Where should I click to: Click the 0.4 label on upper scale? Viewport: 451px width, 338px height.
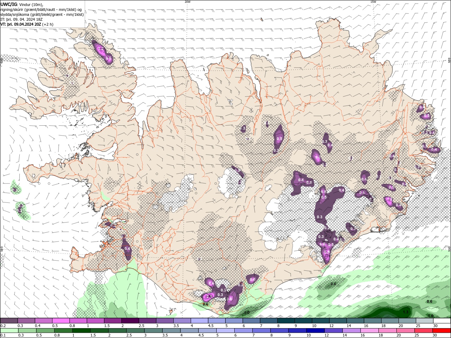point(37,326)
